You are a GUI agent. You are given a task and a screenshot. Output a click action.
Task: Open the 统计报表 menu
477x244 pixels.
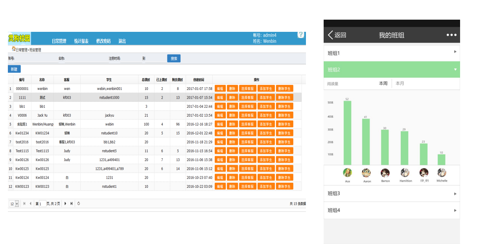[x=81, y=41]
